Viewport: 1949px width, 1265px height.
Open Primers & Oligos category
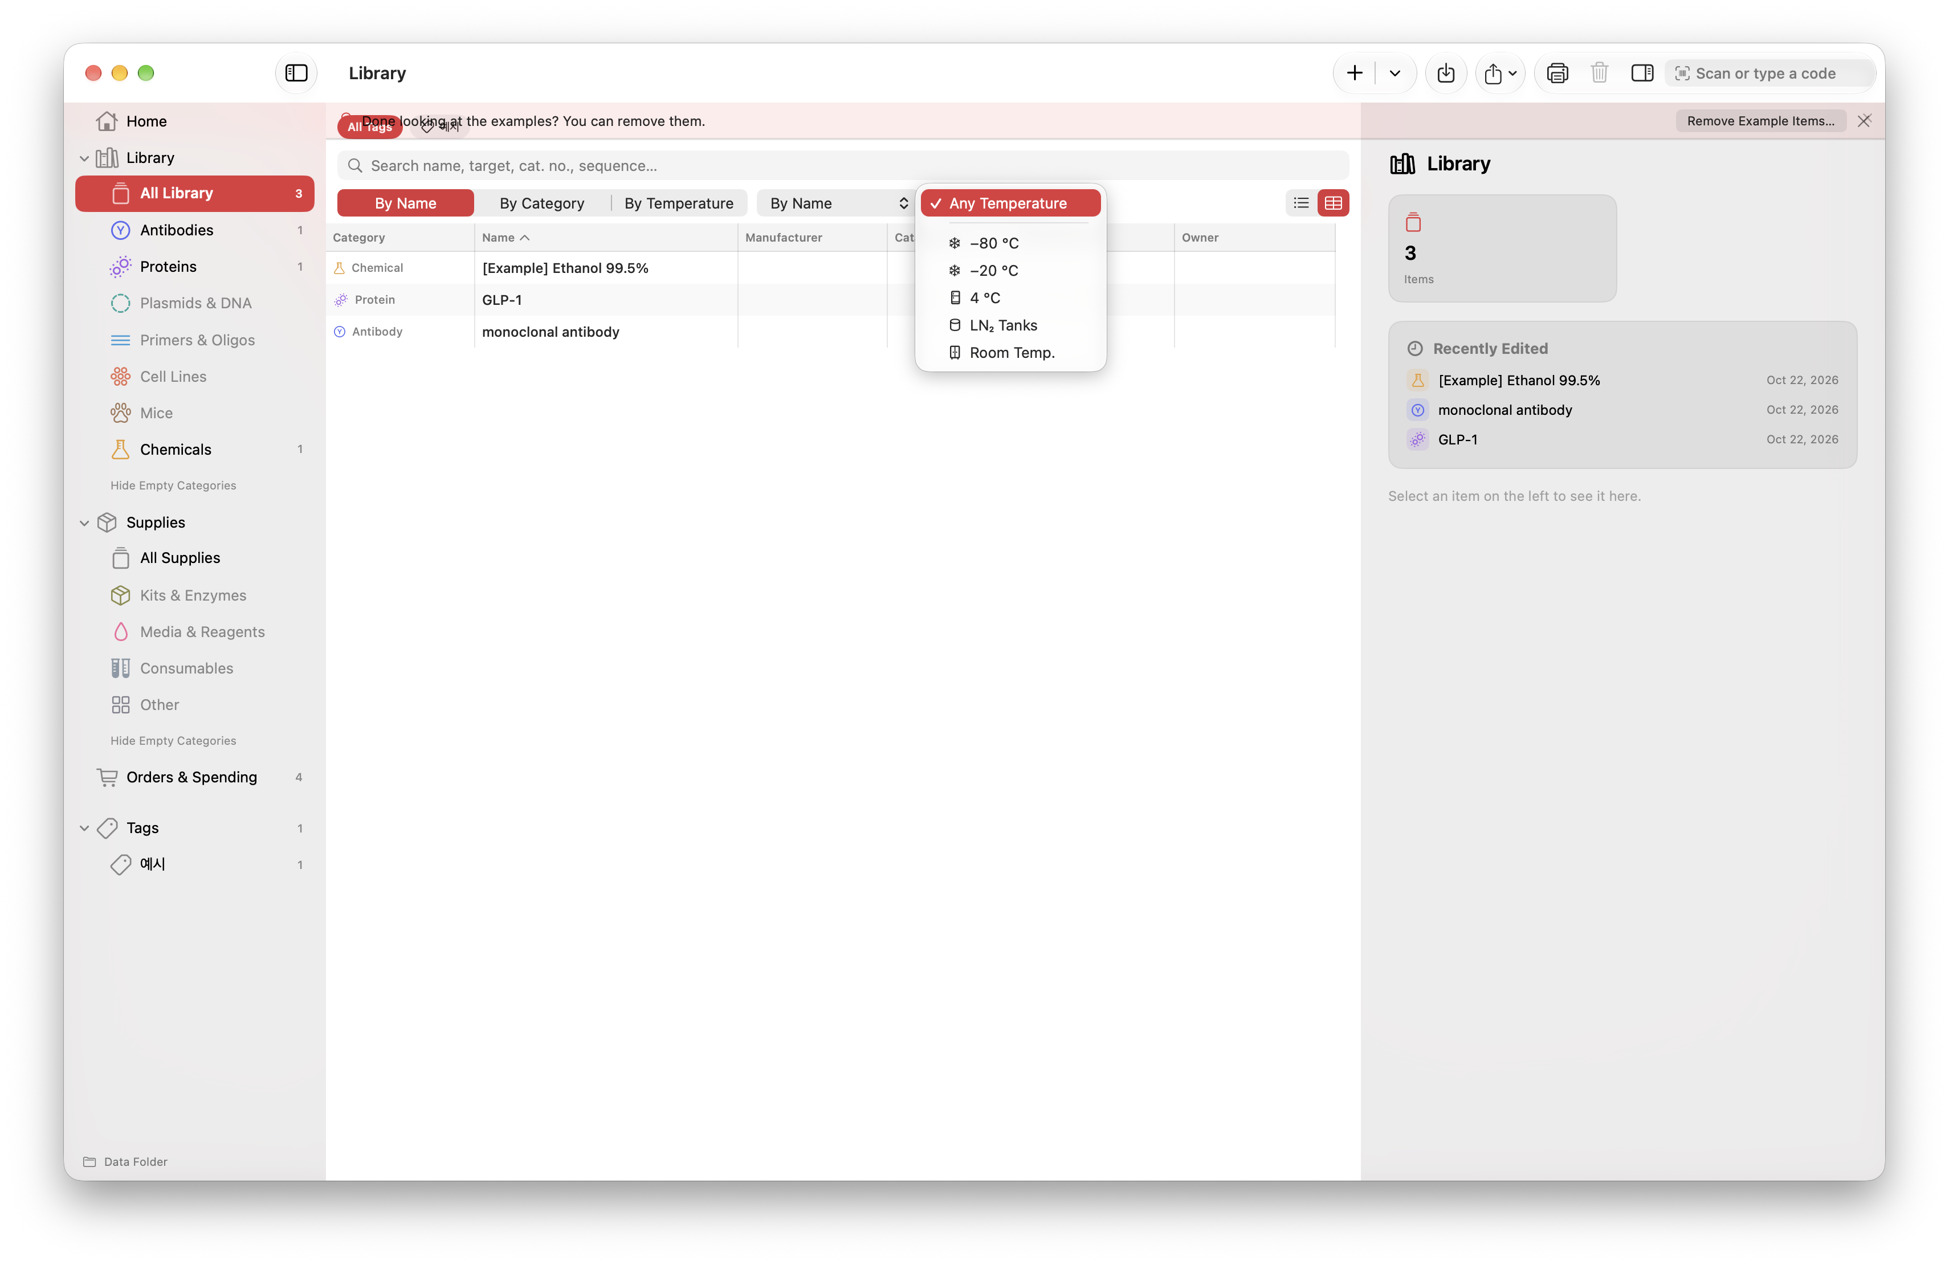194,340
